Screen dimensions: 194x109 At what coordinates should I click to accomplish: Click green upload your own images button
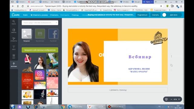40,50
